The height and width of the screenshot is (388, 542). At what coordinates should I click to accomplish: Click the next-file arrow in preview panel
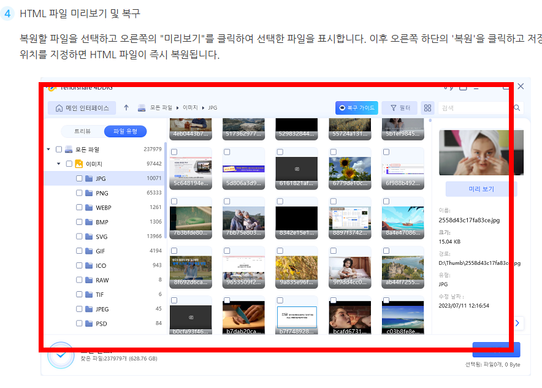click(x=518, y=324)
